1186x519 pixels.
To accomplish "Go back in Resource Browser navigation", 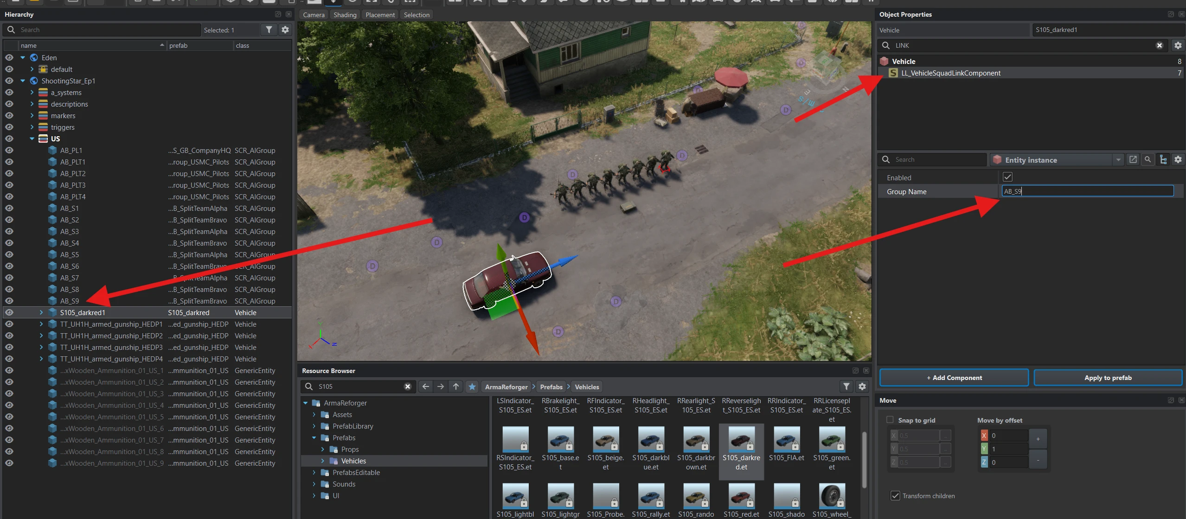I will click(x=425, y=386).
